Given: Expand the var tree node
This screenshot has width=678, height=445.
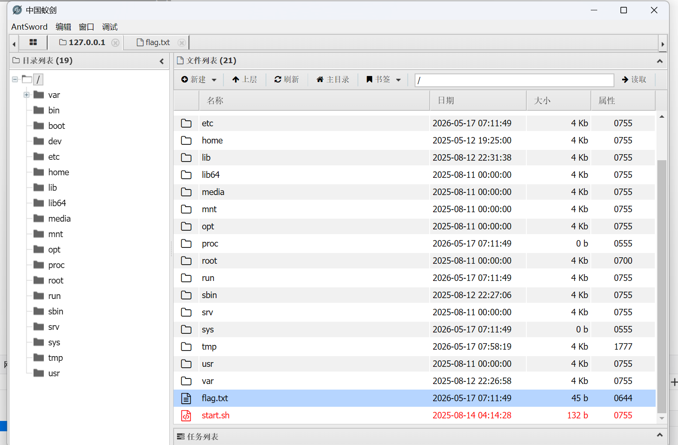Looking at the screenshot, I should click(x=27, y=94).
